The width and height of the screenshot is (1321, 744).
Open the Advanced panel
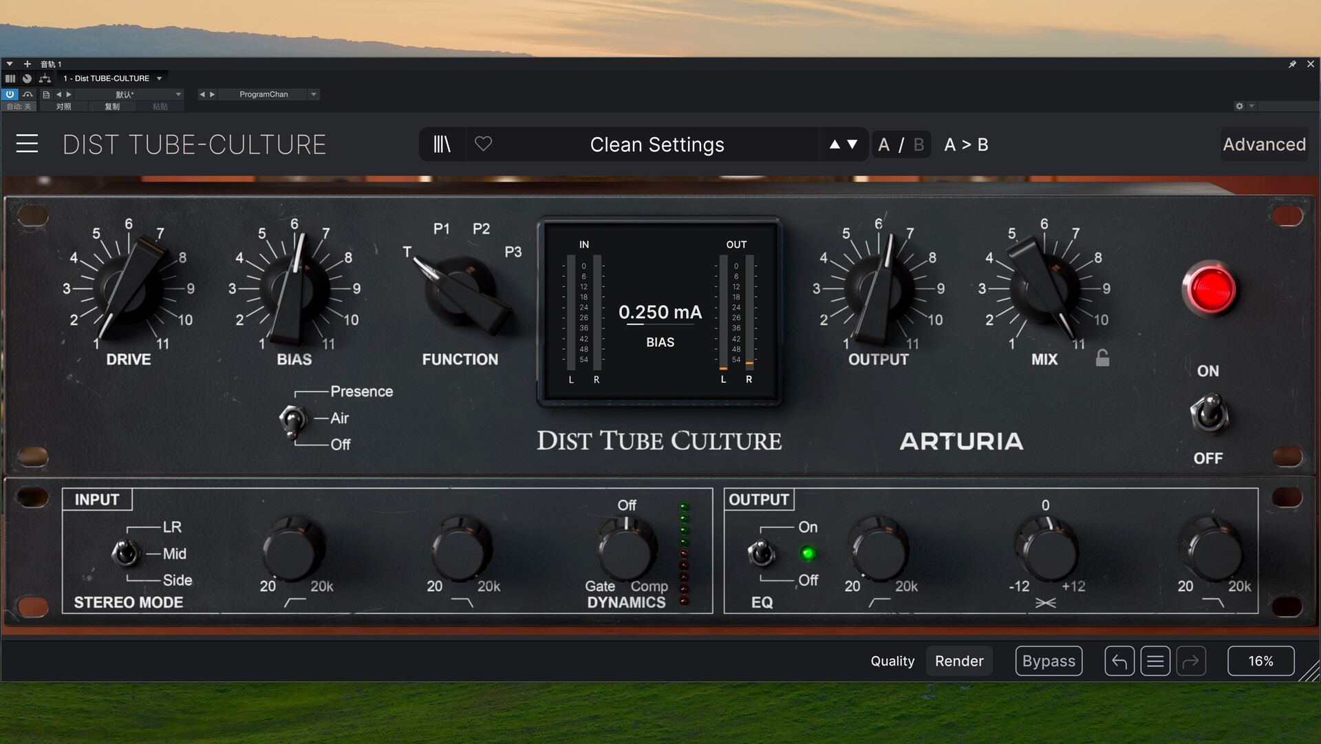click(1264, 145)
